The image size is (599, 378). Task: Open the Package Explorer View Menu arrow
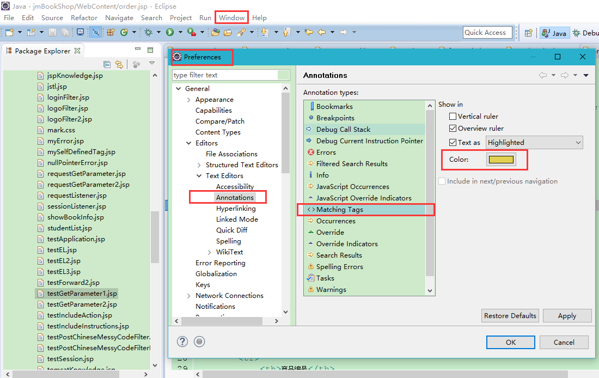[152, 63]
